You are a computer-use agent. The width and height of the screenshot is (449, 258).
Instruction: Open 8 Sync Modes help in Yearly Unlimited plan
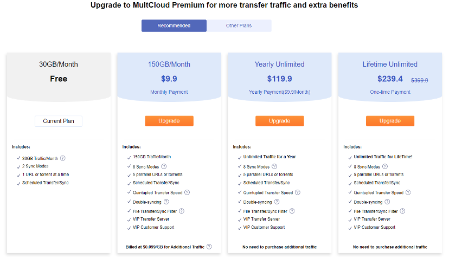point(274,166)
